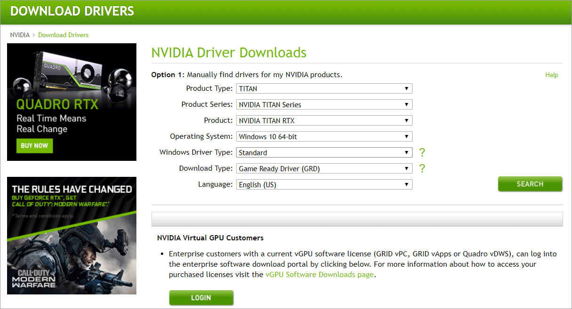Image resolution: width=572 pixels, height=309 pixels.
Task: Click the Call of Duty Modern Warfare banner
Action: click(71, 236)
